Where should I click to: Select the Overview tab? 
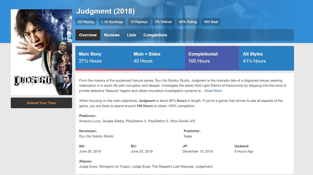[x=88, y=35]
